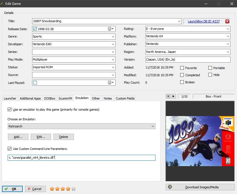The image size is (237, 194).
Task: Open the Notes tab
Action: (108, 98)
